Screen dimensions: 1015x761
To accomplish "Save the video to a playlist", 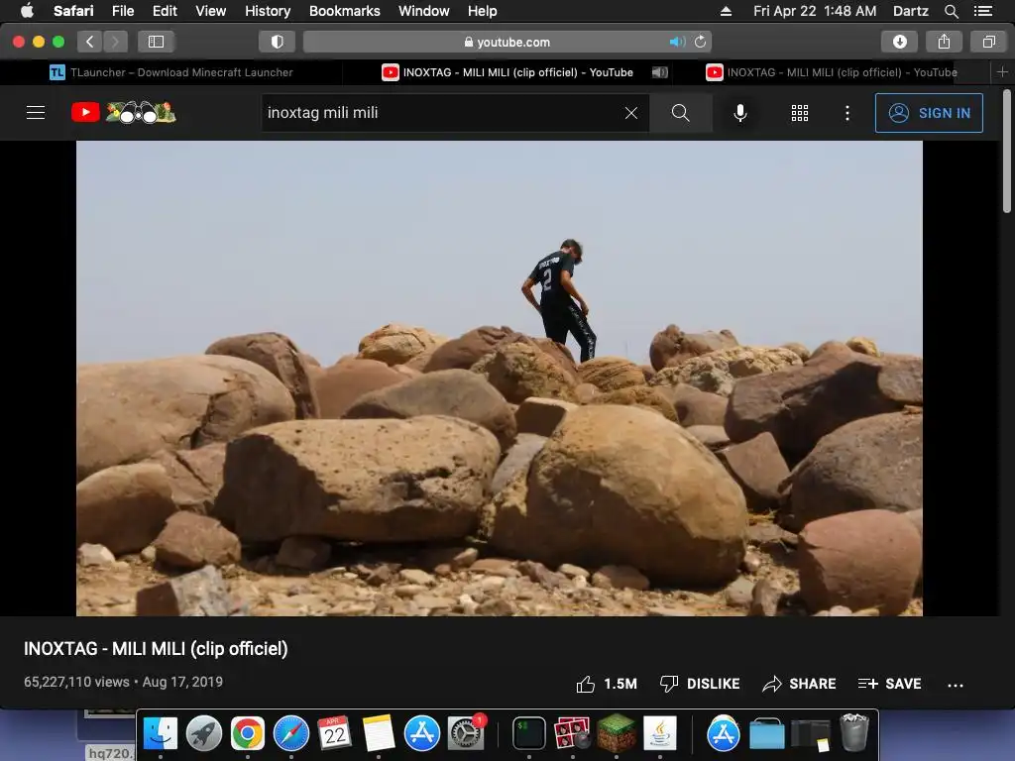I will coord(889,684).
